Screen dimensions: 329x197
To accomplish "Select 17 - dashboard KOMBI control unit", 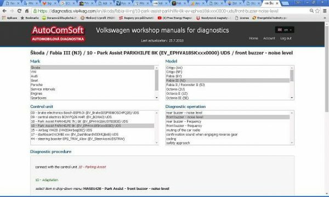I will (x=92, y=135).
